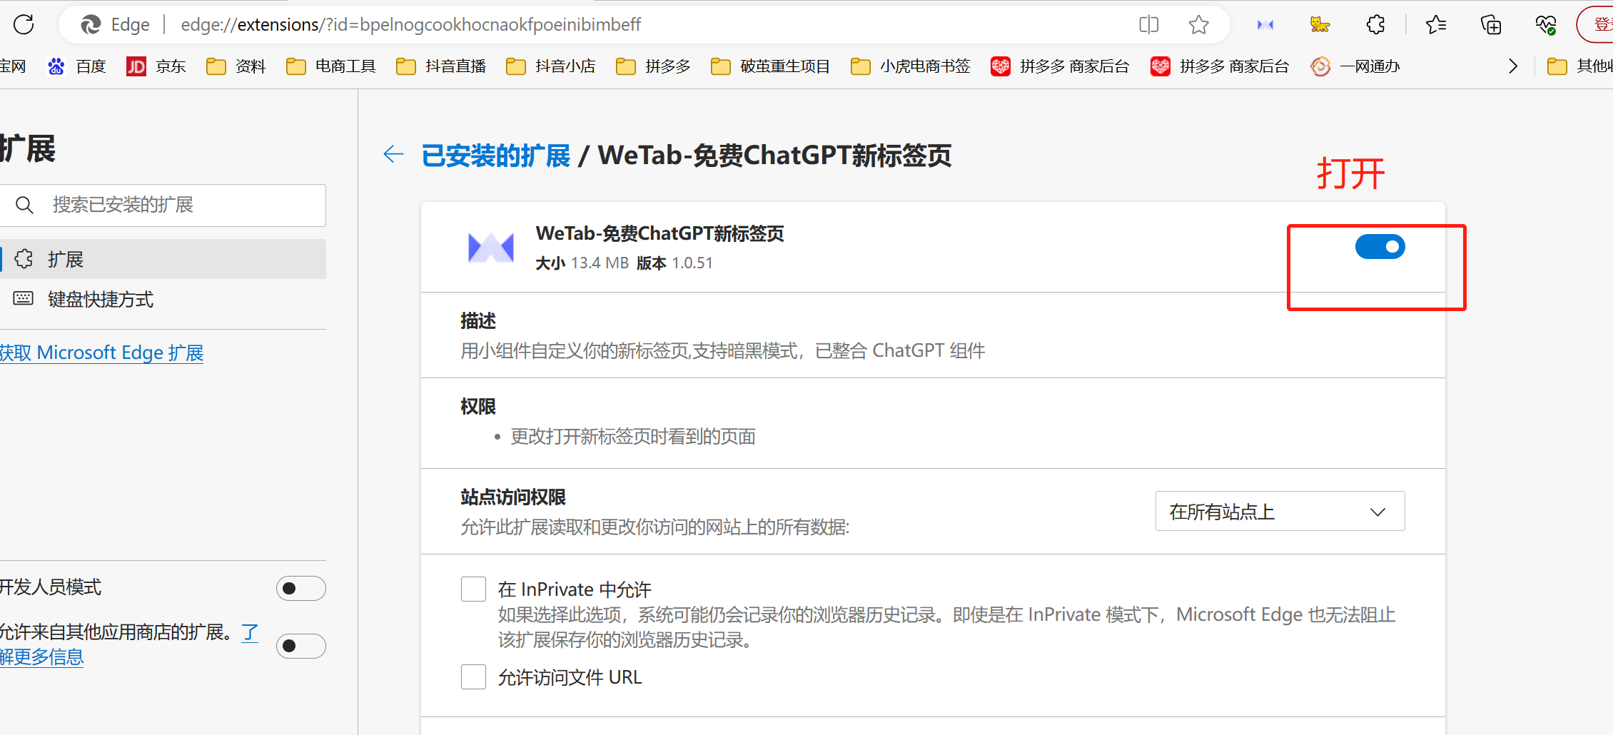
Task: Open second 拼多多 商家后台 bookmark
Action: pyautogui.click(x=1220, y=66)
